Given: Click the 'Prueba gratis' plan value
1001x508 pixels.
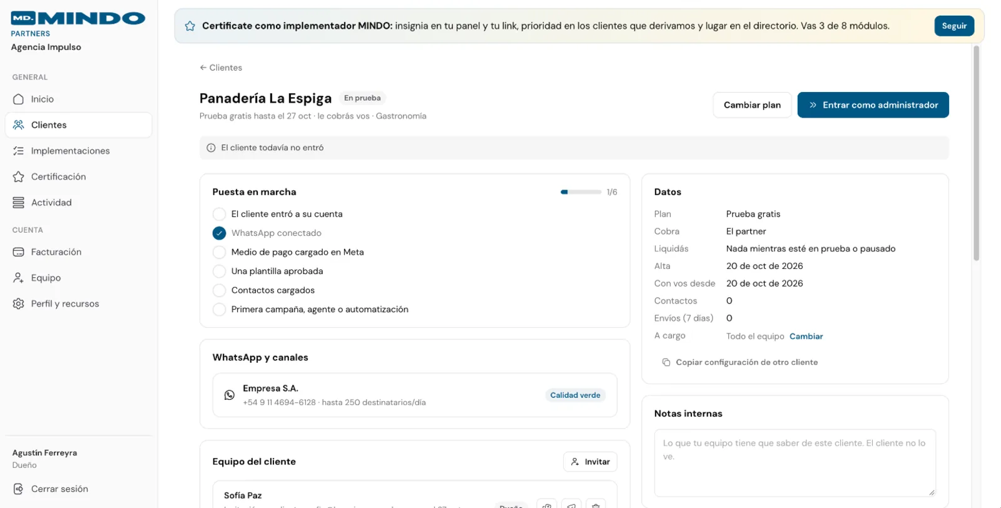Looking at the screenshot, I should (x=753, y=214).
